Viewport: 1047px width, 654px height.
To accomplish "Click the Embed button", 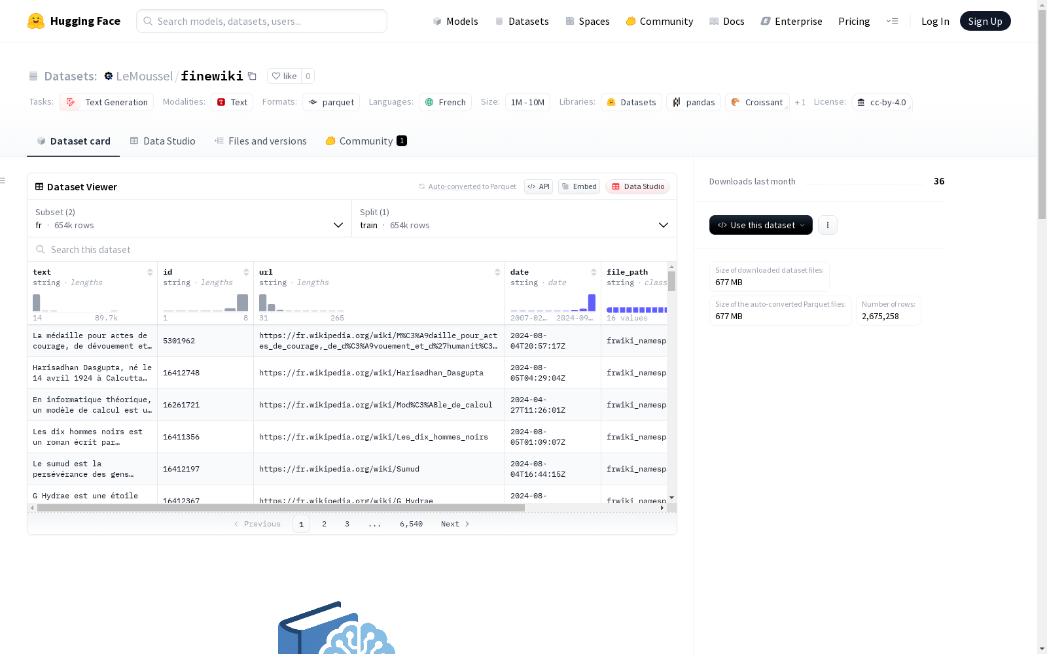I will coord(579,186).
